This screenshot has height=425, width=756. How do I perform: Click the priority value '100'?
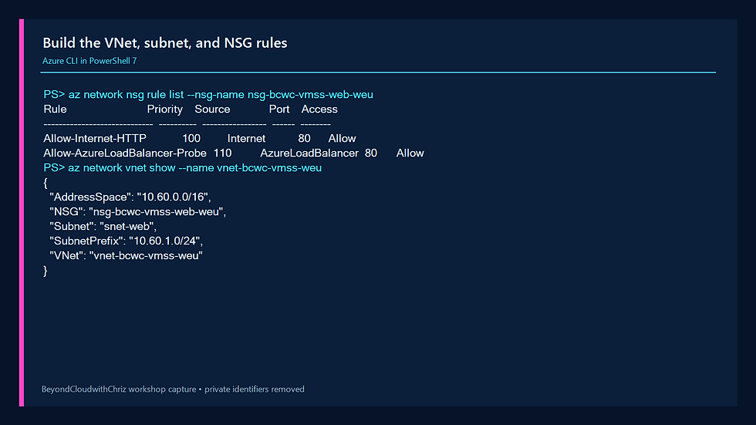point(191,139)
